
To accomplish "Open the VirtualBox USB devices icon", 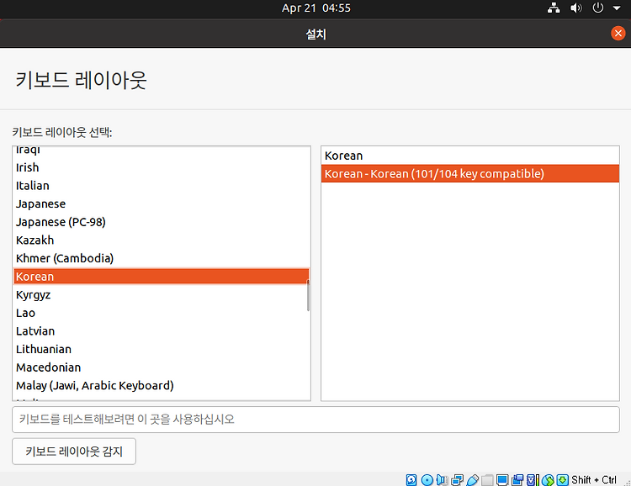I will click(473, 480).
